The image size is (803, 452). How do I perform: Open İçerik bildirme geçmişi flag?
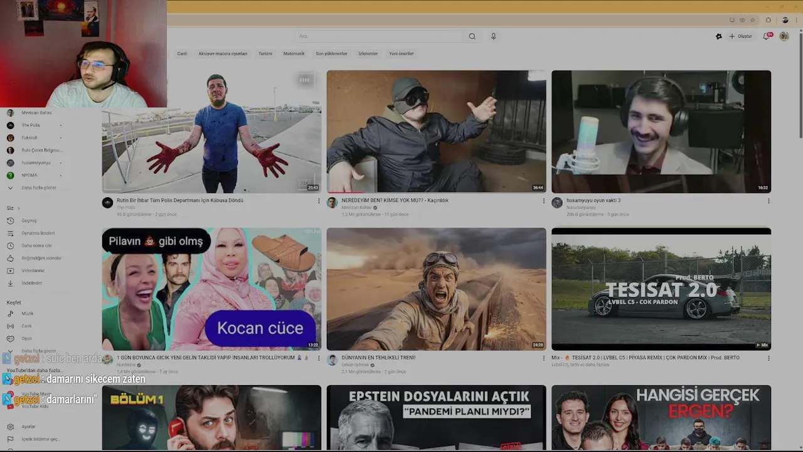tap(10, 439)
